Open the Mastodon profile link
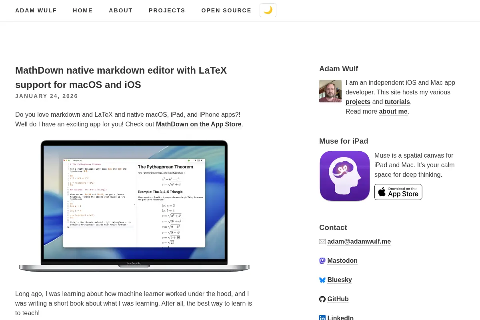480x320 pixels. (x=342, y=260)
